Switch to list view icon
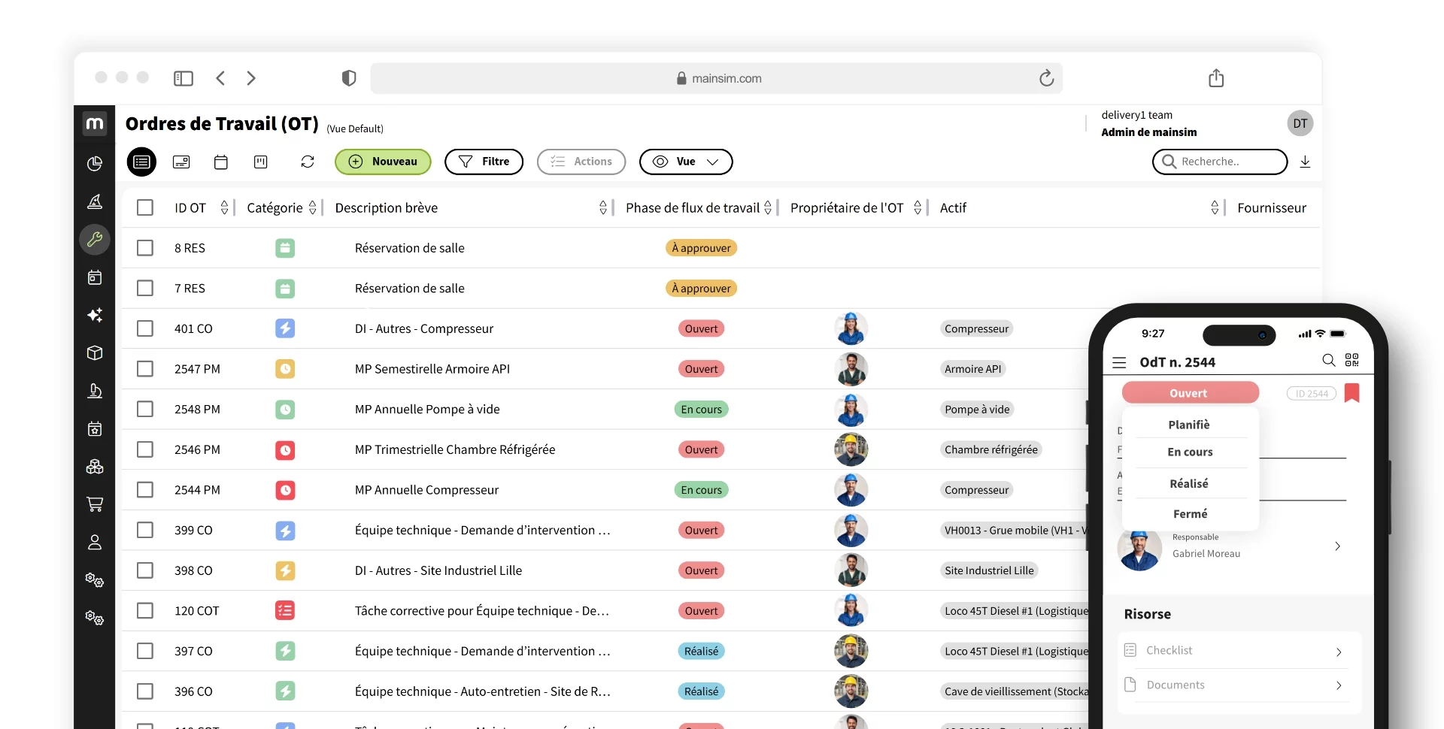The width and height of the screenshot is (1444, 729). pyautogui.click(x=141, y=162)
